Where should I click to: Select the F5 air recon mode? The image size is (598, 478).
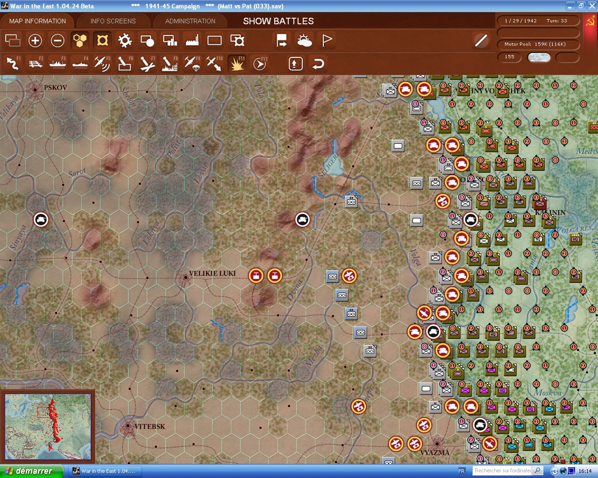(x=102, y=63)
